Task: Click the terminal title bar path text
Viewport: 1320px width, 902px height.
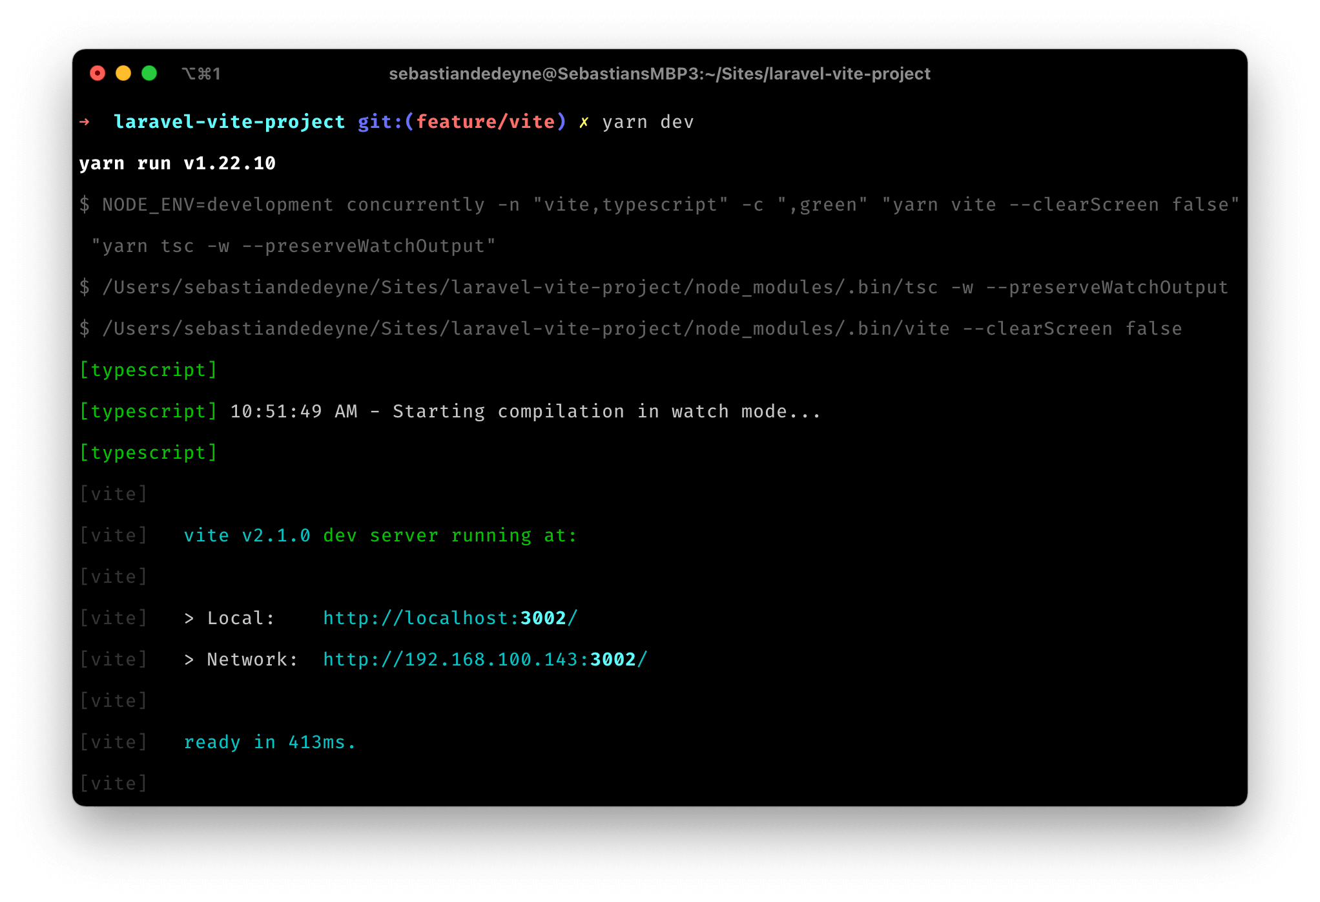Action: click(x=660, y=74)
